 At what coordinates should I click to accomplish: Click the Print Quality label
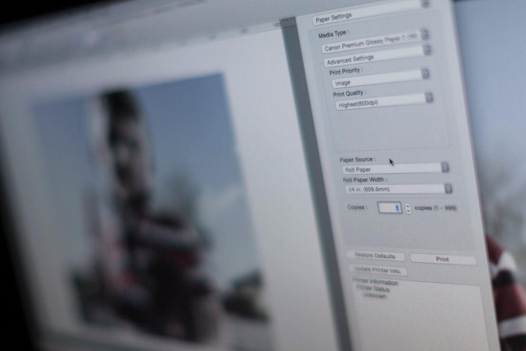[349, 94]
